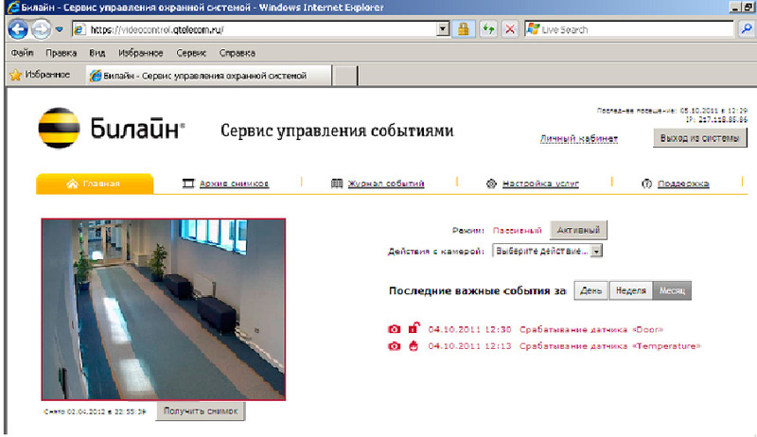Open a new blank browser tab
This screenshot has width=757, height=437.
(344, 77)
